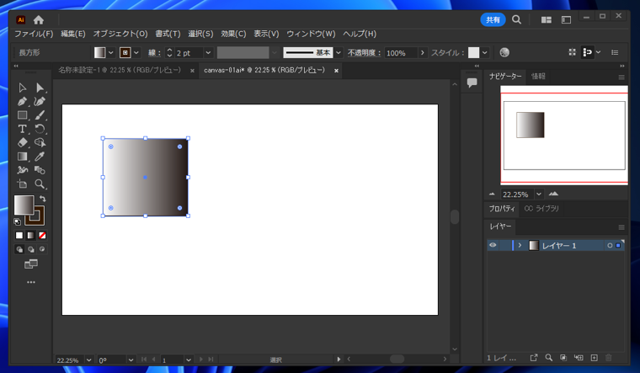This screenshot has height=373, width=640.
Task: Open stroke weight 2 pt dropdown
Action: pyautogui.click(x=208, y=53)
